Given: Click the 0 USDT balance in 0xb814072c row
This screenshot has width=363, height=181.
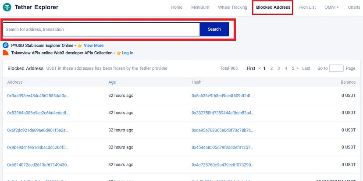Looking at the screenshot, I should pos(349,165).
